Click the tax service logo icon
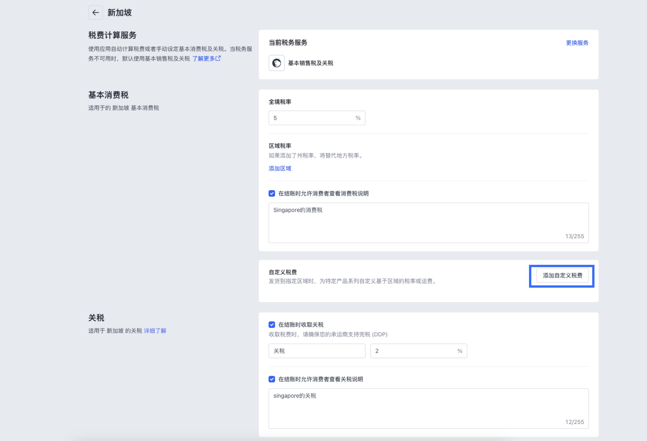Screen dimensions: 647x441 pos(276,63)
